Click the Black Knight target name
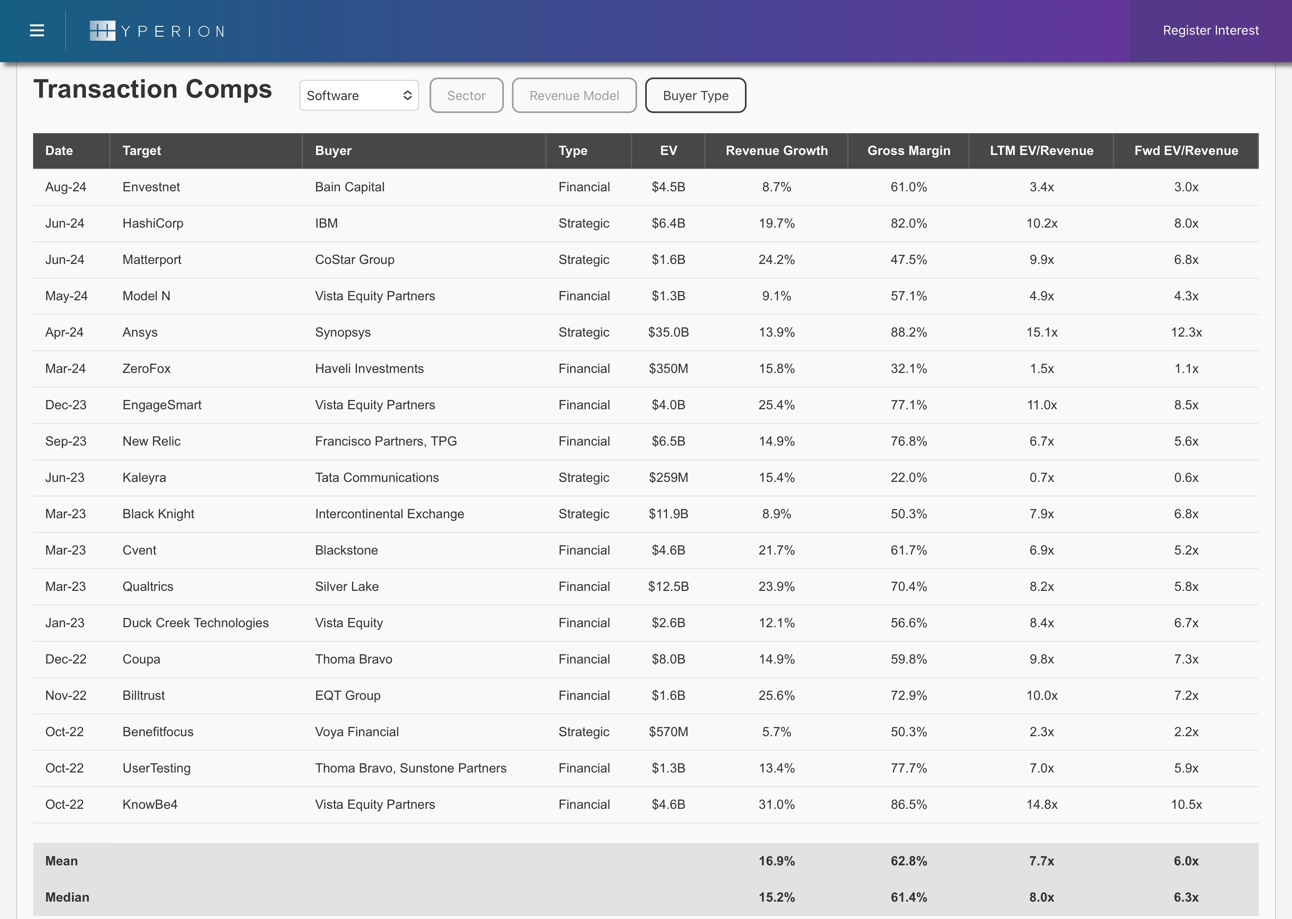The height and width of the screenshot is (919, 1292). 158,514
